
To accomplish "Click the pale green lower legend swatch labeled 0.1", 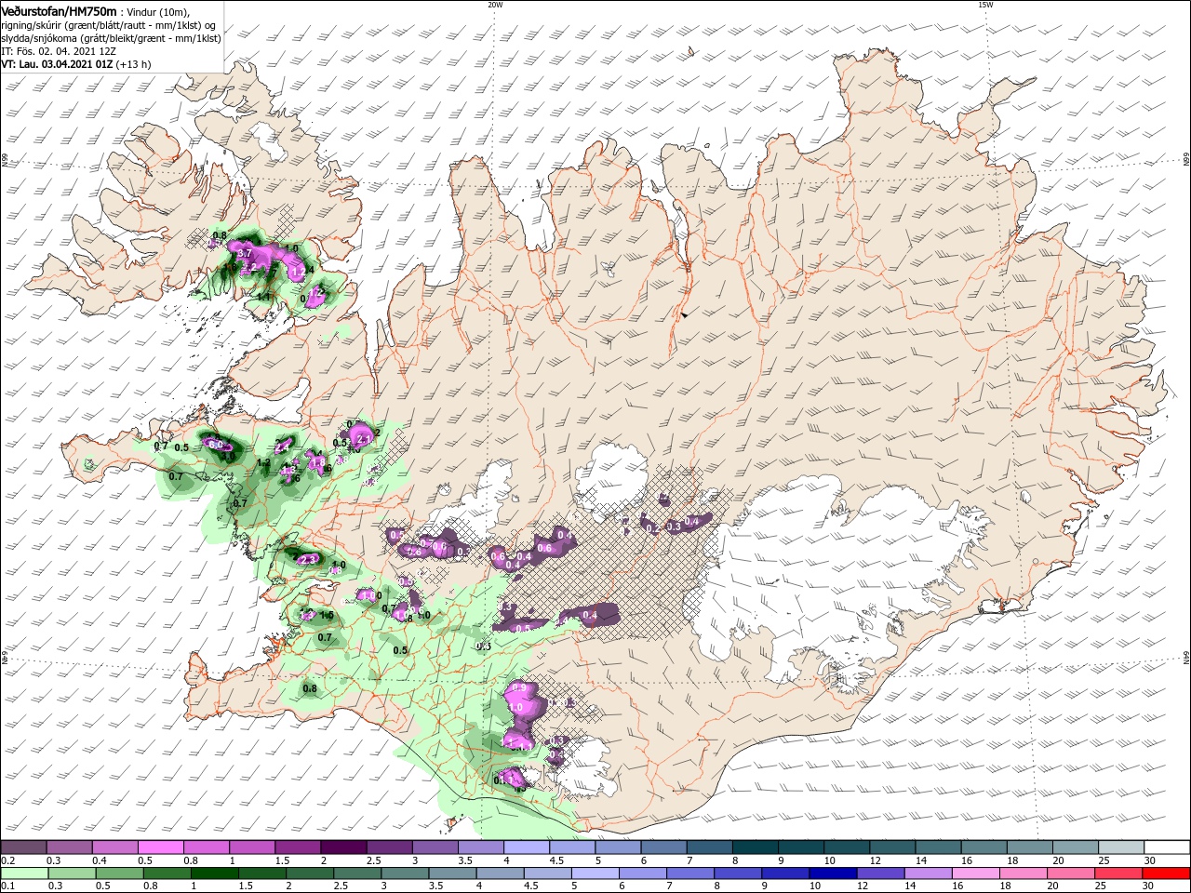I will tap(24, 873).
